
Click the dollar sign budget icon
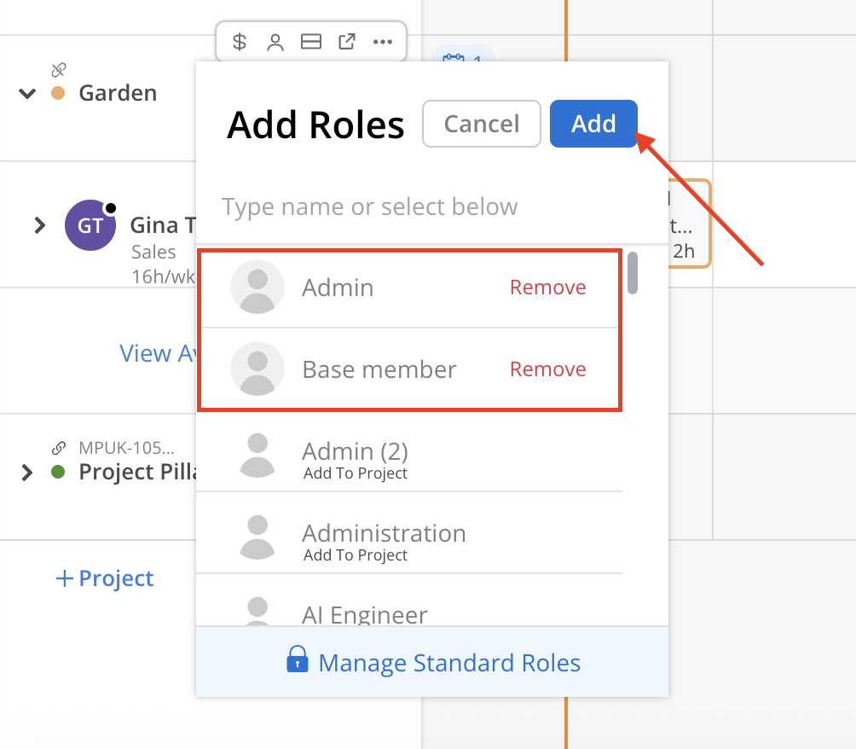coord(240,42)
